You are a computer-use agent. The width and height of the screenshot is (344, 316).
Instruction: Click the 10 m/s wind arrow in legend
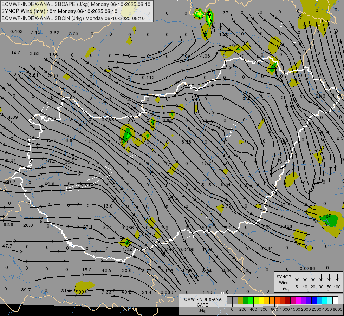pos(305,278)
